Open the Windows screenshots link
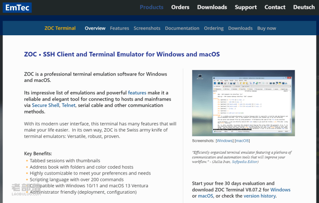319x203 pixels. (225, 141)
